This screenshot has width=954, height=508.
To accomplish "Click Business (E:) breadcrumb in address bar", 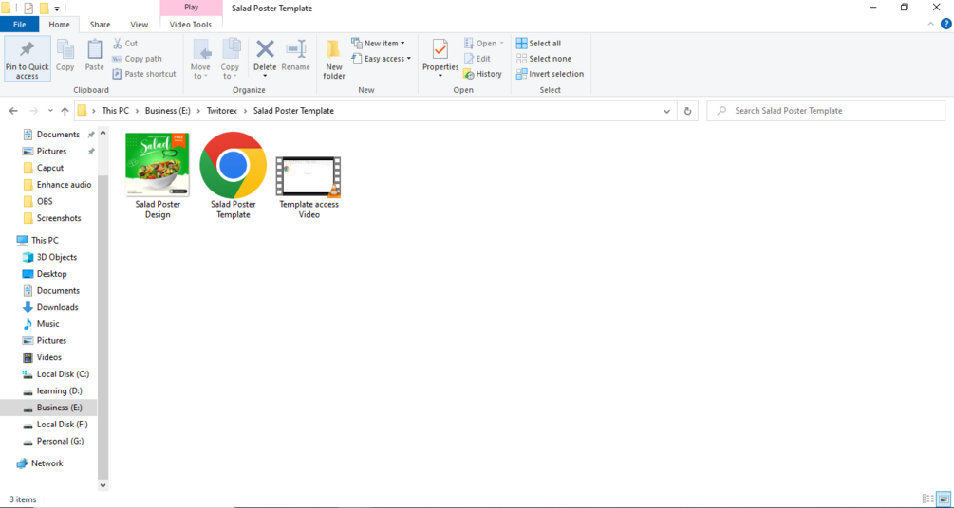I will pos(167,111).
